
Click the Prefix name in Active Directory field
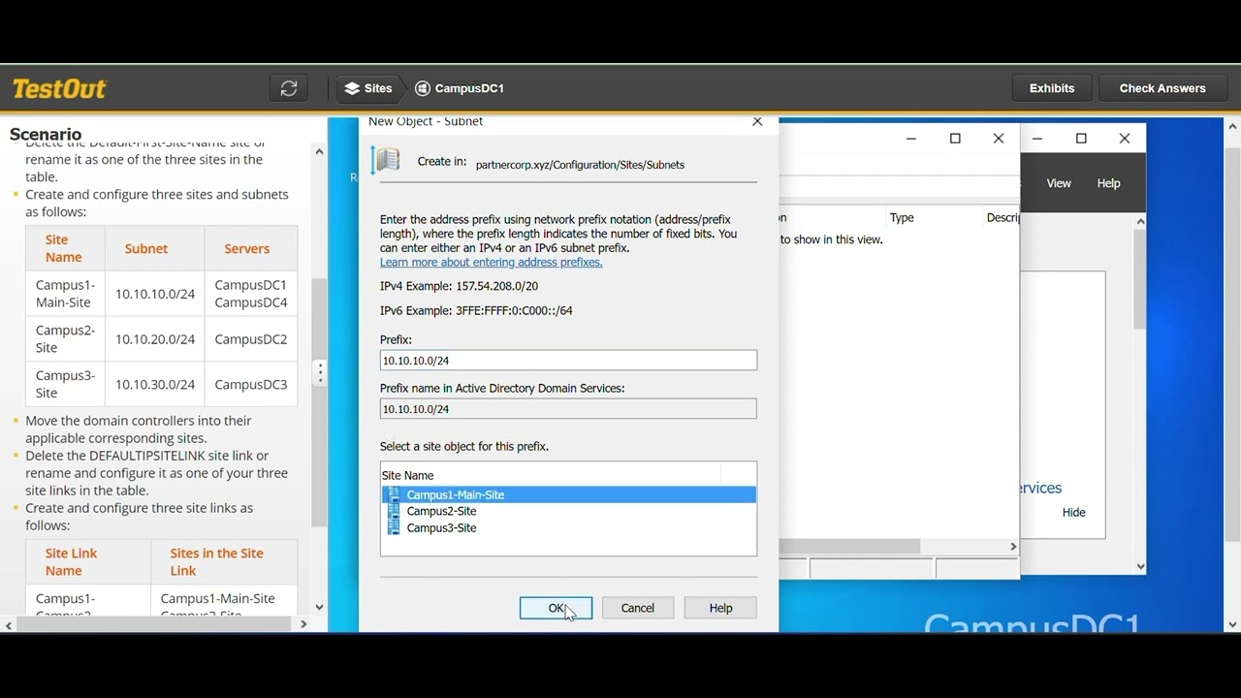pyautogui.click(x=568, y=409)
